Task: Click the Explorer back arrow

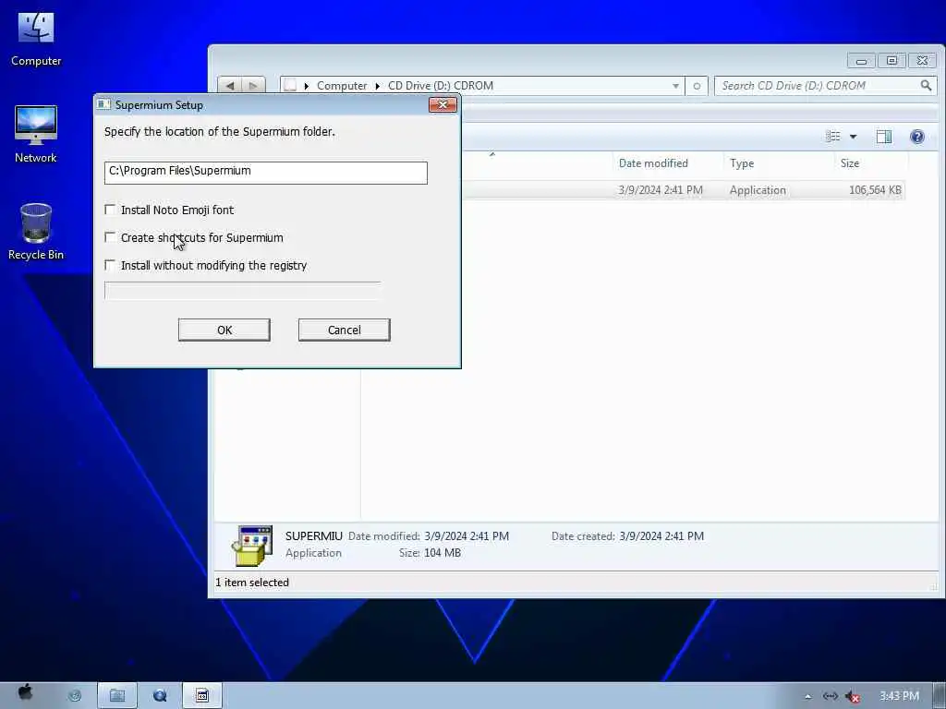Action: coord(230,86)
